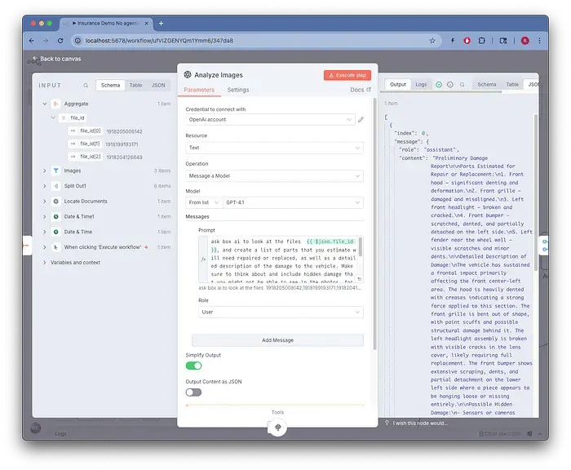Collapse the Aggregate tree node
Image resolution: width=571 pixels, height=470 pixels.
tap(44, 104)
